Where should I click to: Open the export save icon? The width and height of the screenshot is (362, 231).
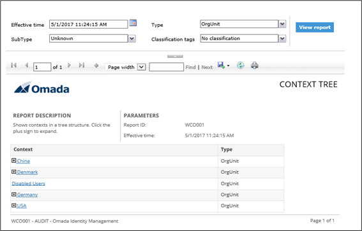pos(221,66)
